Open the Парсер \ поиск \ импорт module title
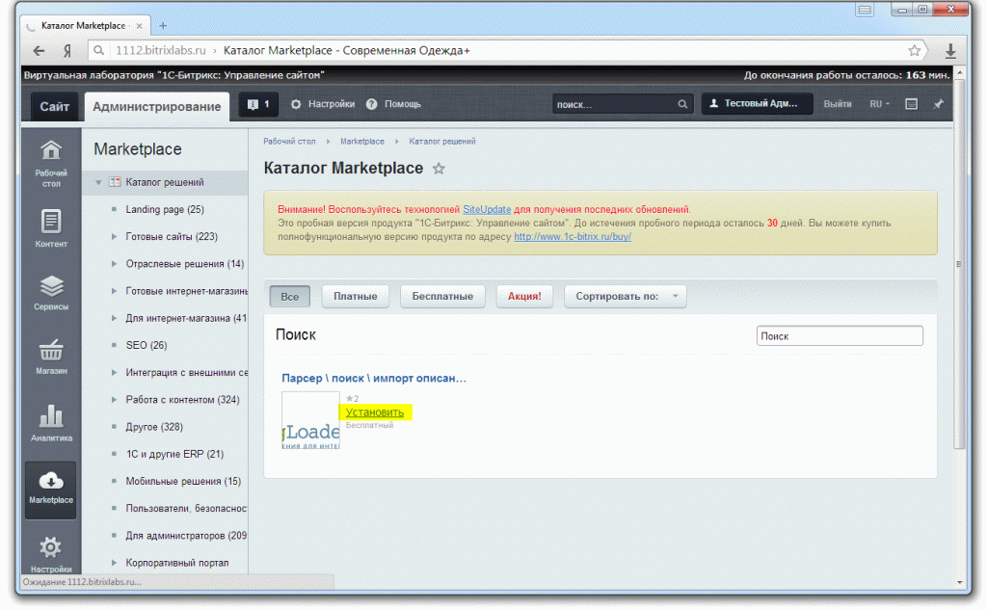 [374, 379]
